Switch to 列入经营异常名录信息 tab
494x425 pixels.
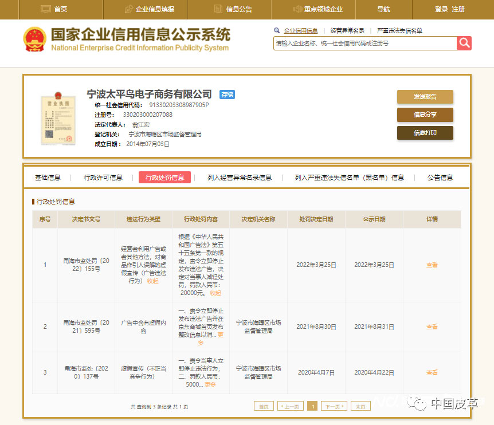click(240, 178)
